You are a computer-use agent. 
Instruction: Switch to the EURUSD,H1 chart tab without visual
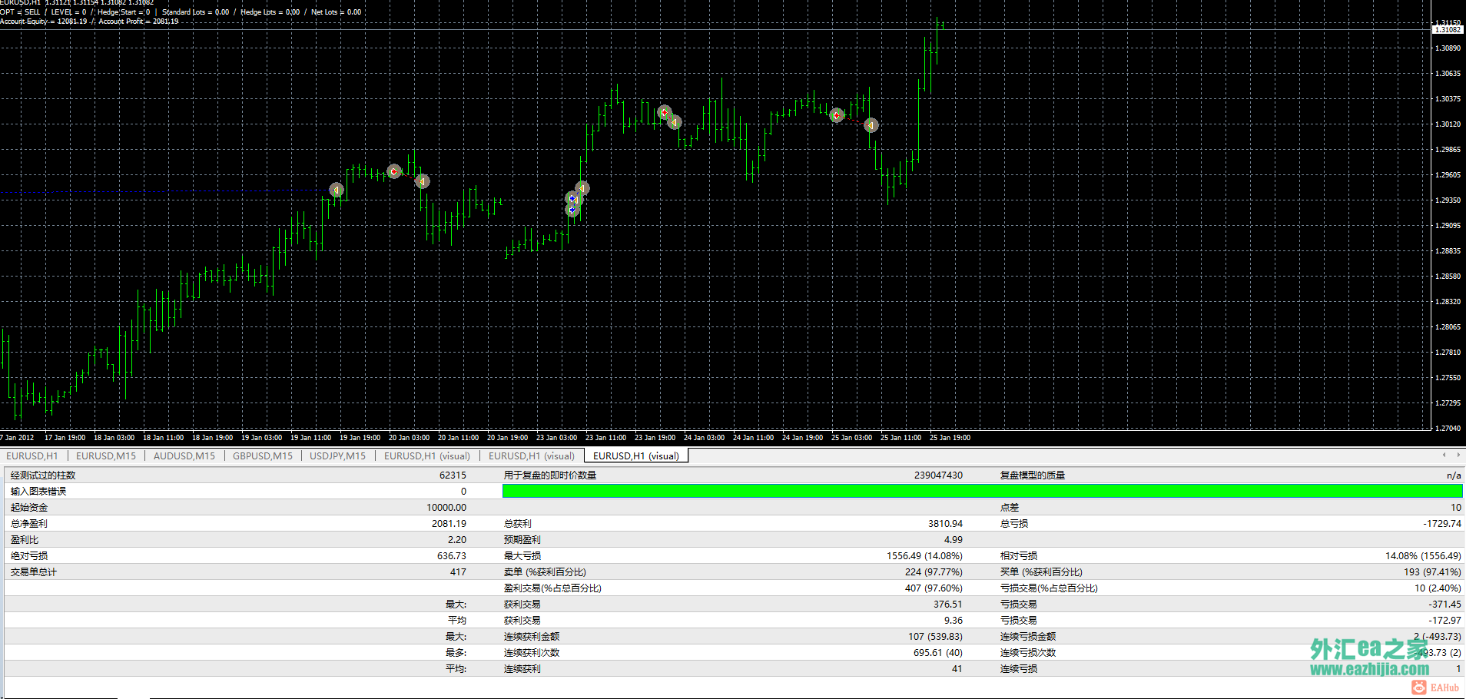[x=32, y=456]
